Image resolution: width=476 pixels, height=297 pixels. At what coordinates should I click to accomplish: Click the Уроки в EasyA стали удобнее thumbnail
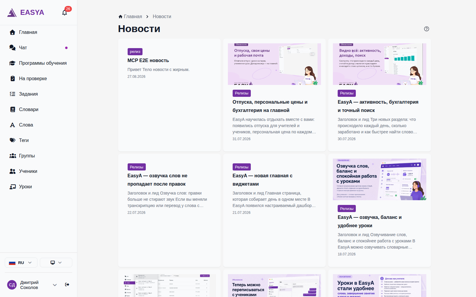(x=380, y=285)
